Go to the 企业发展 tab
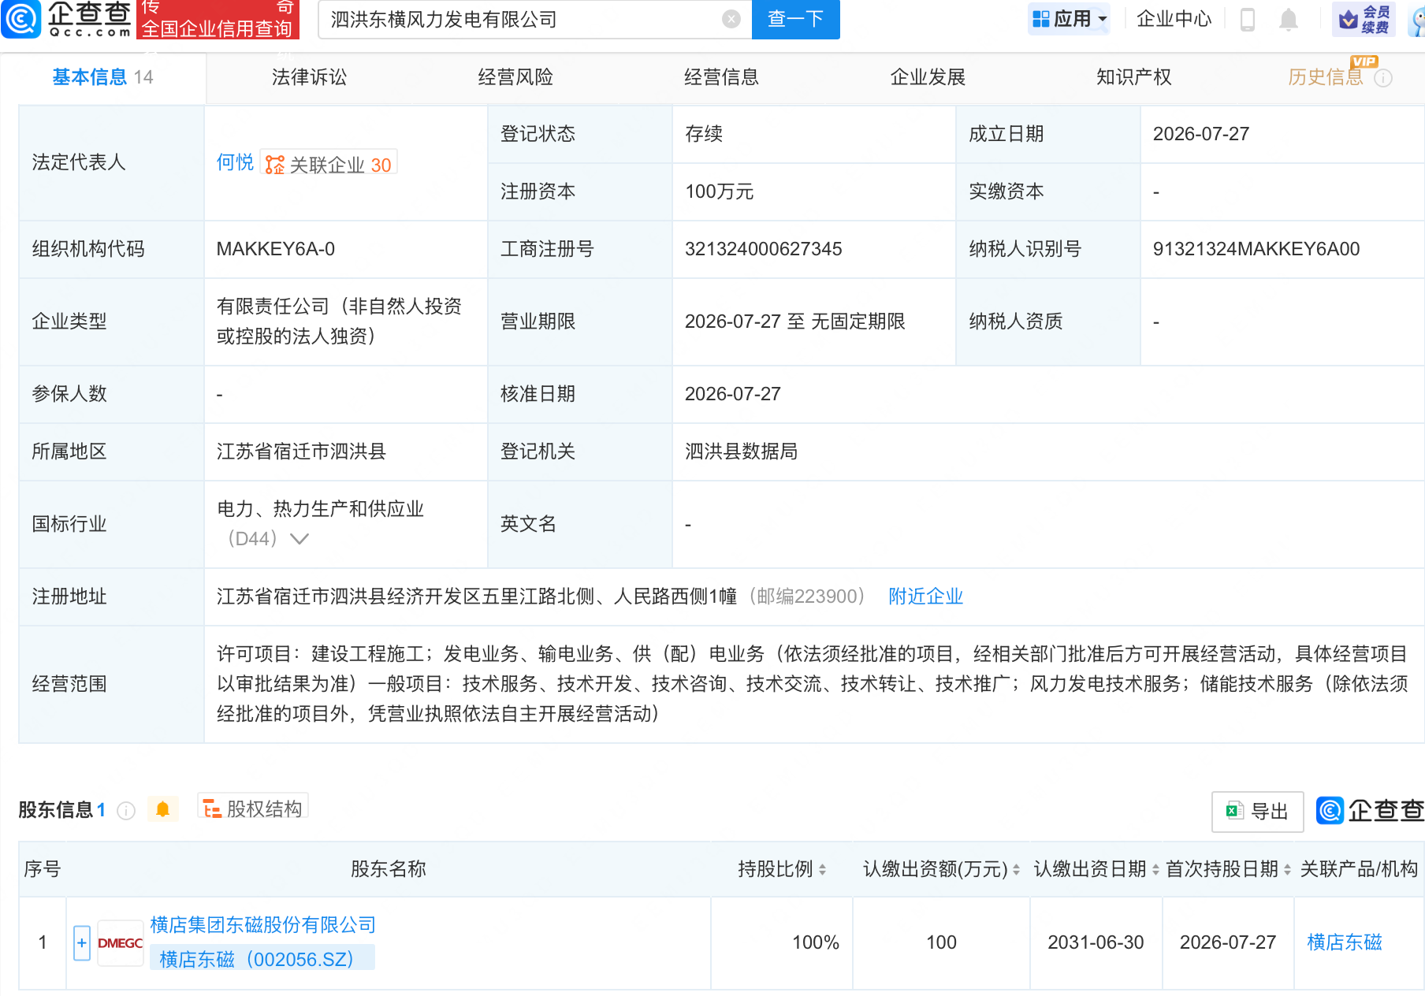The height and width of the screenshot is (996, 1425). pyautogui.click(x=928, y=77)
